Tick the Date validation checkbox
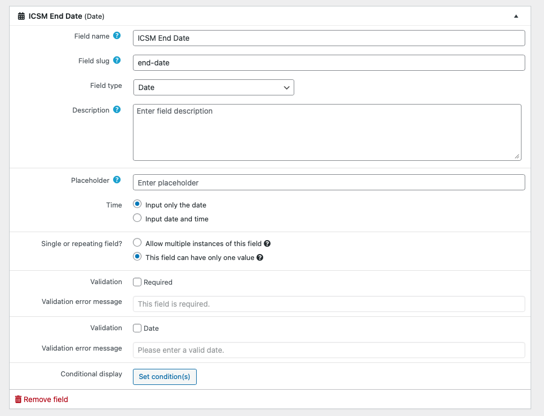This screenshot has width=544, height=416. point(137,328)
